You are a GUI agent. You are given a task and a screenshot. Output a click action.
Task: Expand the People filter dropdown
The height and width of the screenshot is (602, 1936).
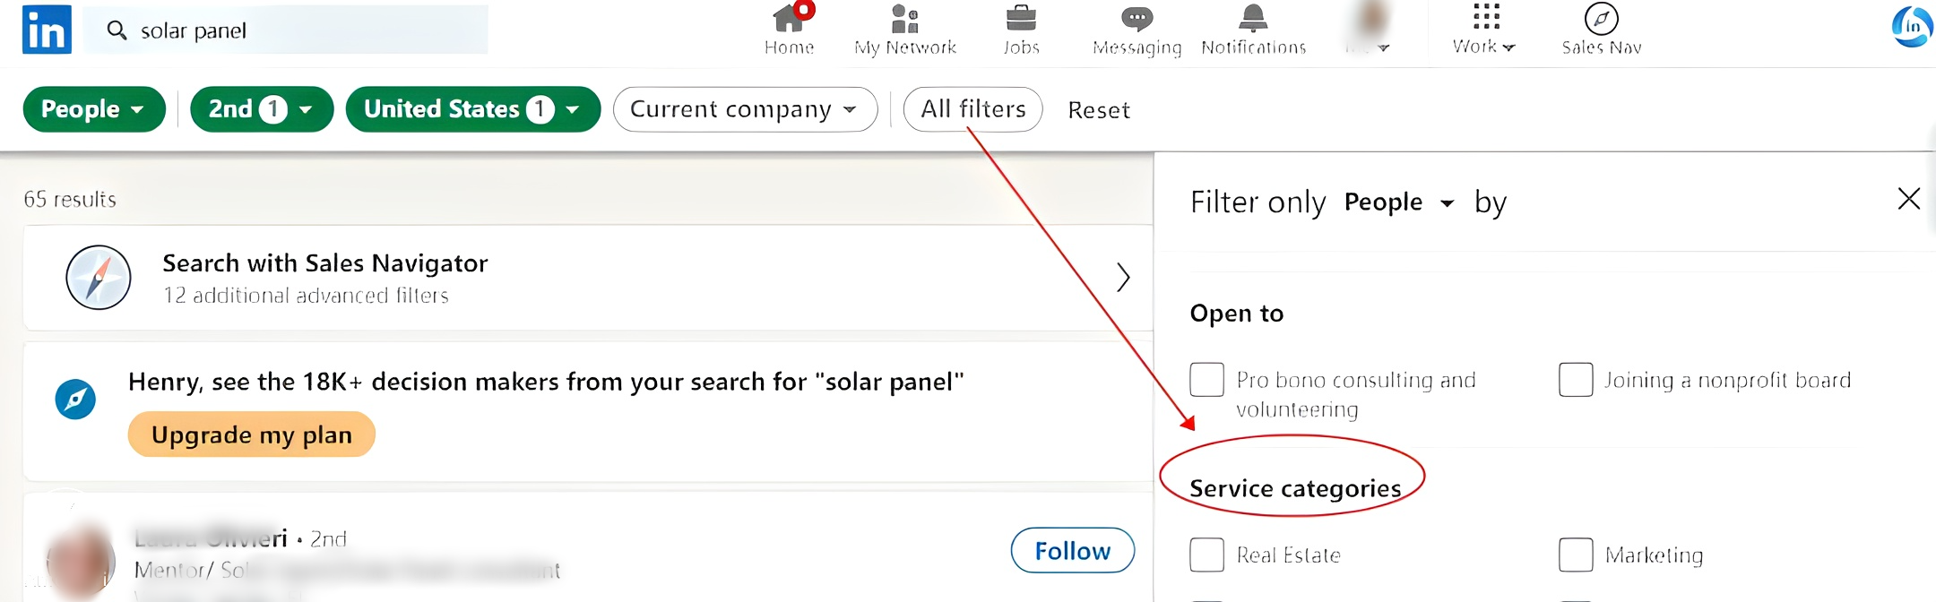click(94, 109)
